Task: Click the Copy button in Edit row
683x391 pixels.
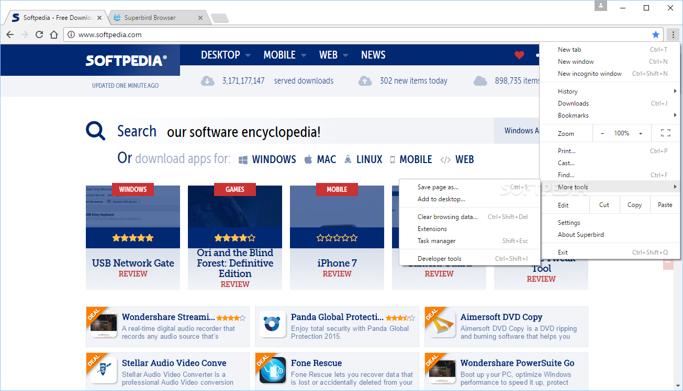Action: pyautogui.click(x=635, y=204)
